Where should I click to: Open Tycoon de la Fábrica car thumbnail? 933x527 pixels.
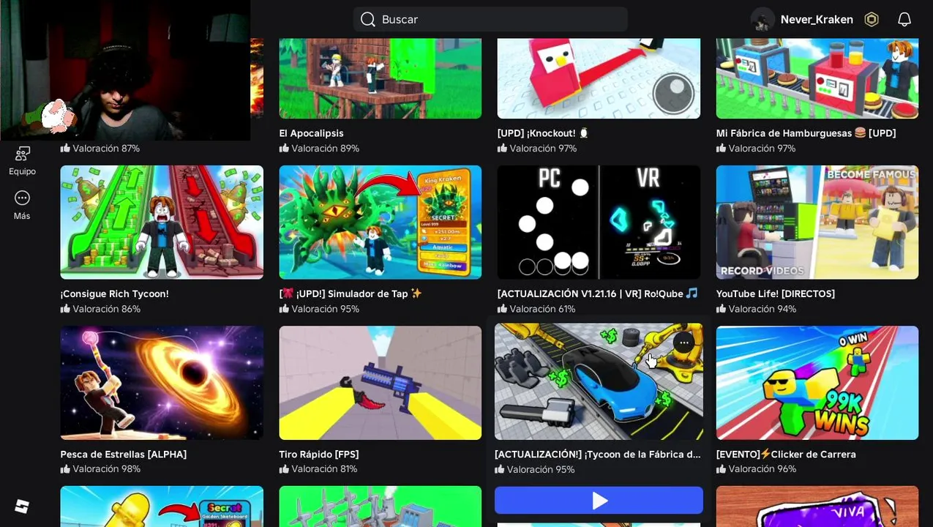click(599, 381)
